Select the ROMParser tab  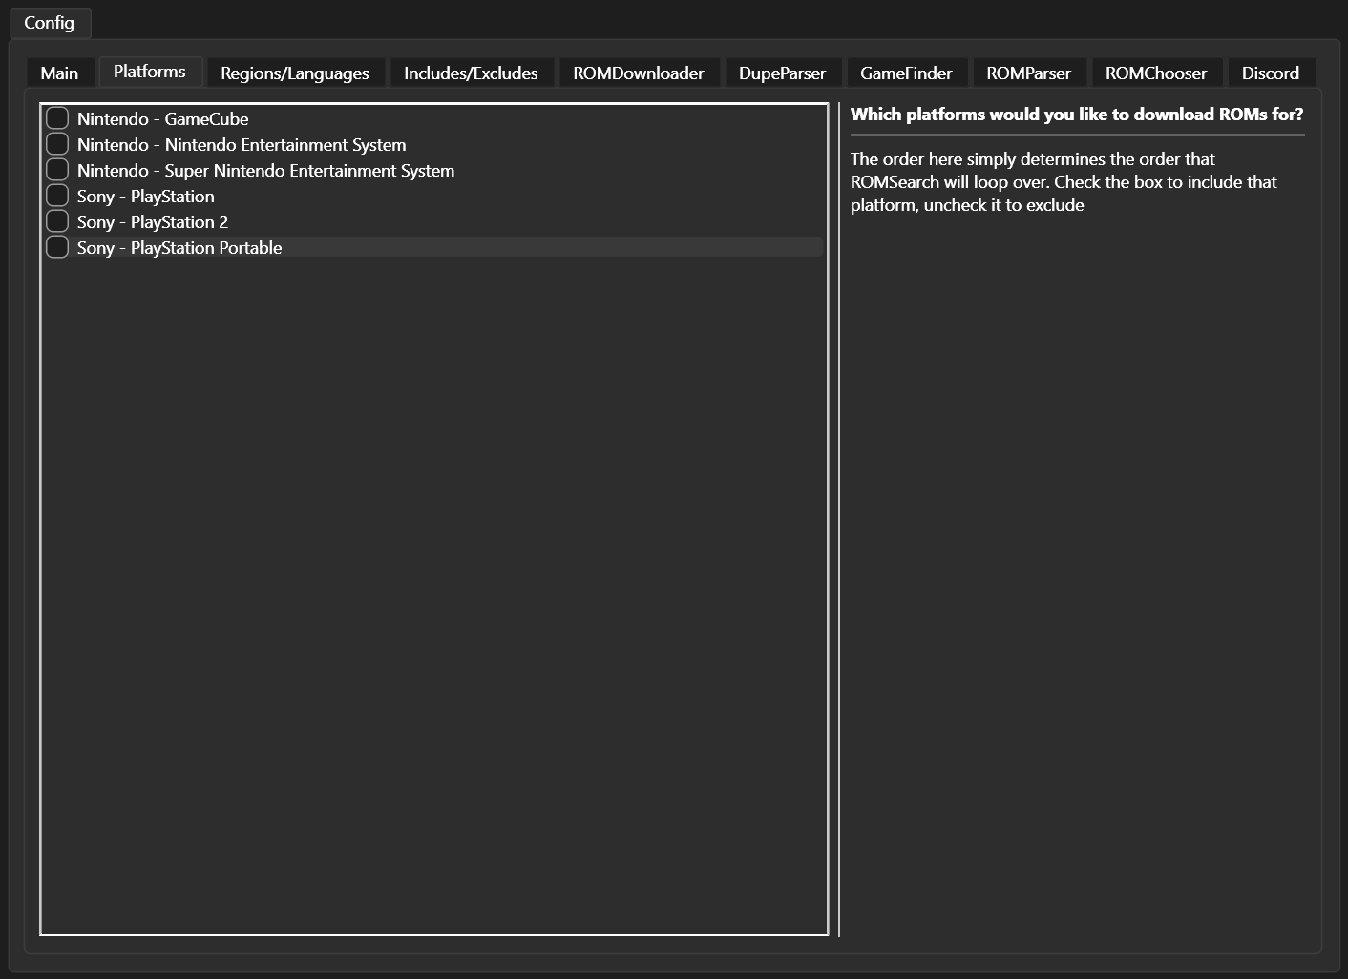point(1028,73)
